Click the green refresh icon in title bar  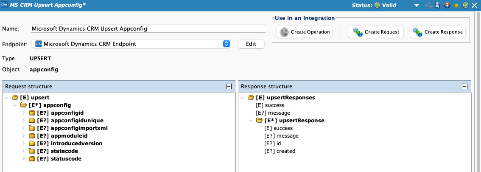pyautogui.click(x=466, y=6)
